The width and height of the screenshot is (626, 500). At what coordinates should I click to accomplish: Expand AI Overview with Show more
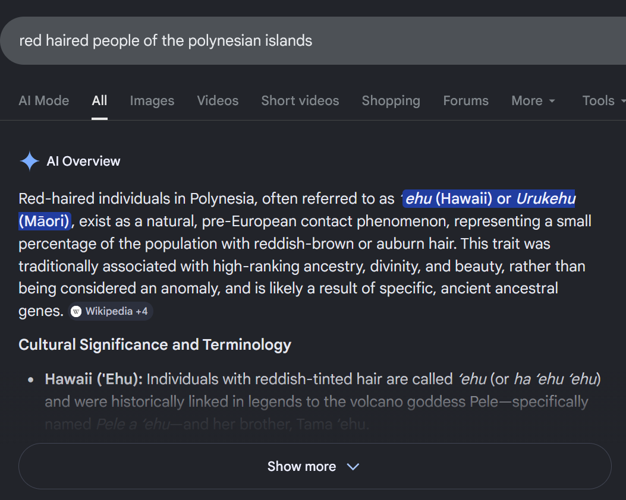(x=315, y=466)
